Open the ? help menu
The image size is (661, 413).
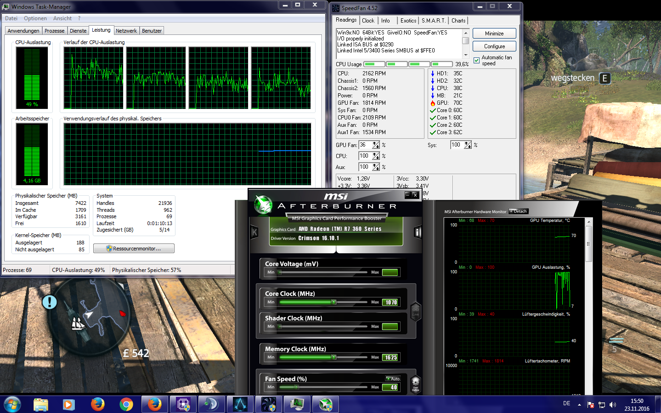click(79, 18)
